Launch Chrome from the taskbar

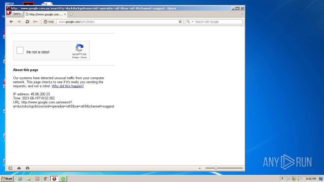click(x=46, y=179)
